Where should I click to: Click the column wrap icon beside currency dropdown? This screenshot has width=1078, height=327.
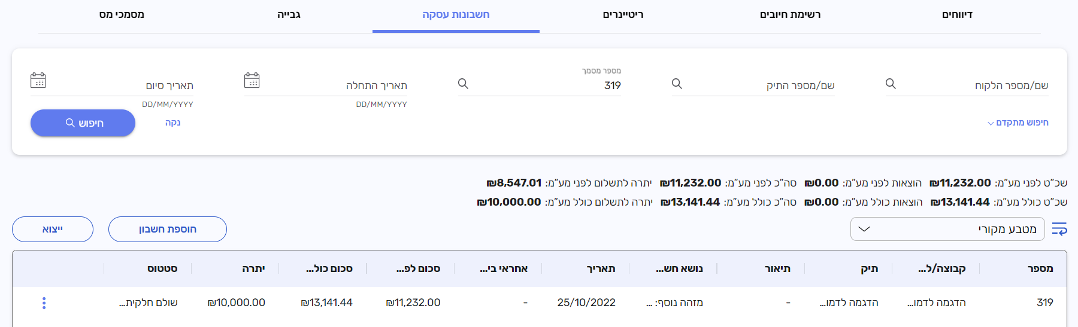pos(1059,229)
